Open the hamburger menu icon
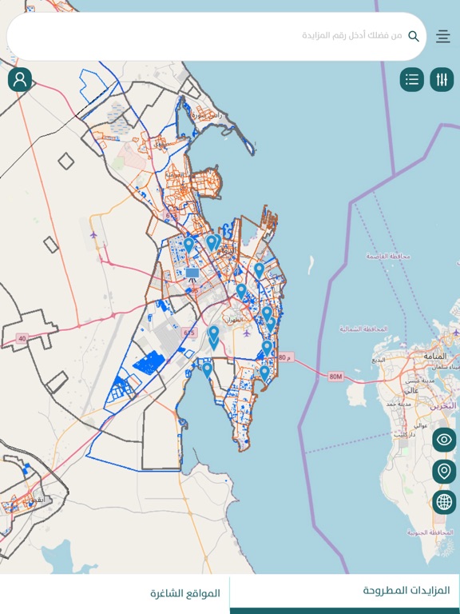The image size is (460, 614). (x=442, y=37)
